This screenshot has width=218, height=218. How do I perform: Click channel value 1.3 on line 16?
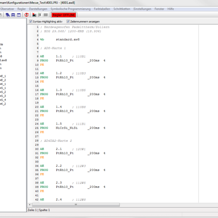click(59, 90)
